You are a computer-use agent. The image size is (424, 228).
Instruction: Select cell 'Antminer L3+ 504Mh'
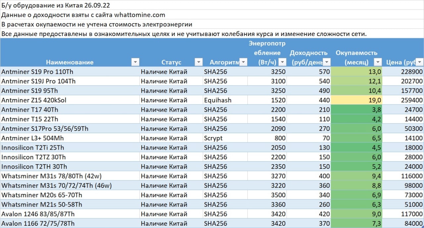(70, 138)
